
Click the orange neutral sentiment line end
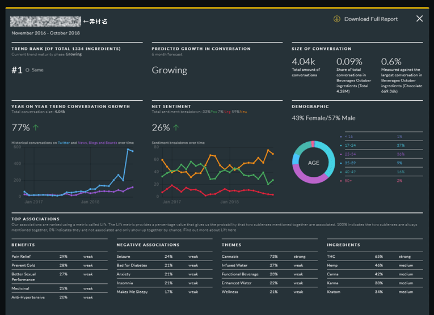pos(273,154)
